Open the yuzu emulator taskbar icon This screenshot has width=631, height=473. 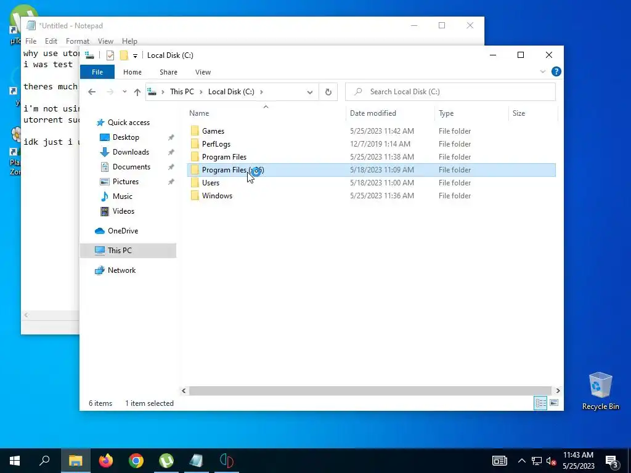pos(227,461)
